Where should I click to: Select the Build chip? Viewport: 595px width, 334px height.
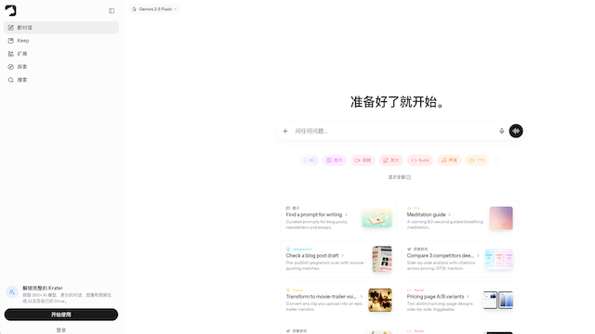(419, 161)
